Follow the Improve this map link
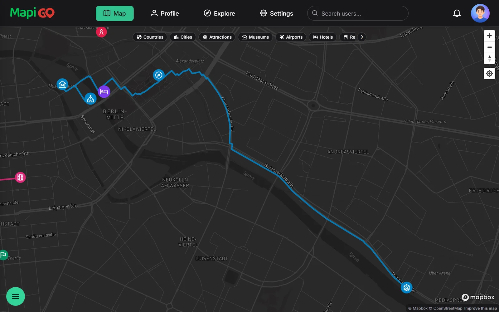499x312 pixels. pos(480,308)
